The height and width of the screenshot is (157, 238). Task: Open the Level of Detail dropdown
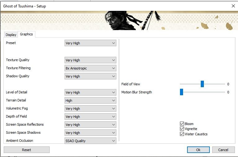pyautogui.click(x=90, y=92)
